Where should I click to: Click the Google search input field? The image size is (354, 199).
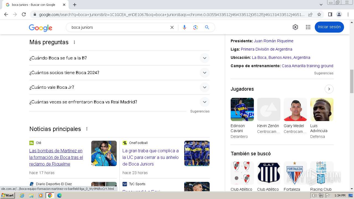pos(119,27)
